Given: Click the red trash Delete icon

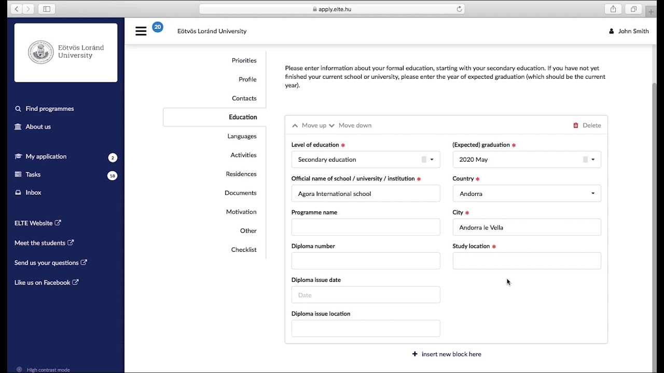Looking at the screenshot, I should point(575,125).
